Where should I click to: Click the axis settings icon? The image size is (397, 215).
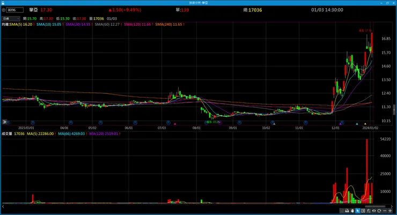[x=369, y=211]
